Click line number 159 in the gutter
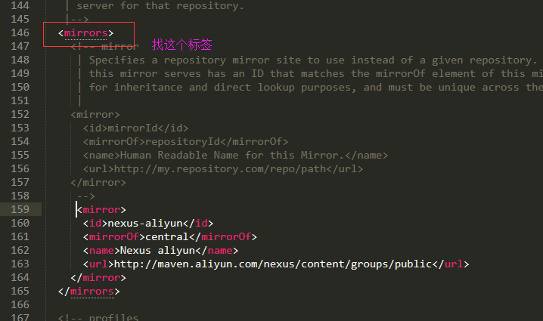Screen dimensions: 543x321 [x=20, y=209]
